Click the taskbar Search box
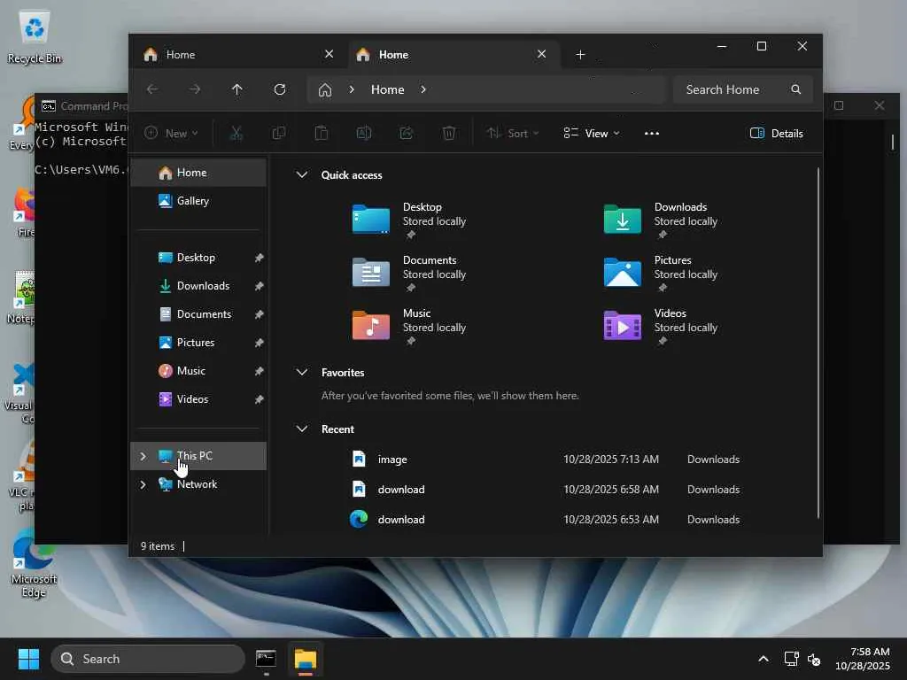Screen dimensions: 907x680 (148, 659)
